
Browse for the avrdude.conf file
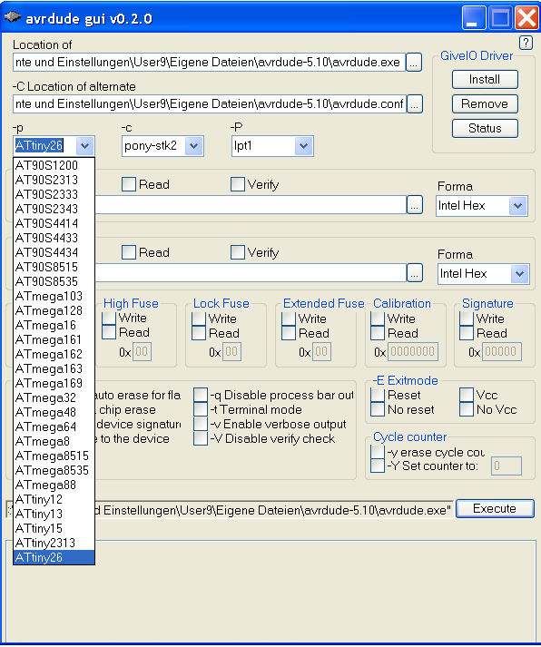point(415,104)
